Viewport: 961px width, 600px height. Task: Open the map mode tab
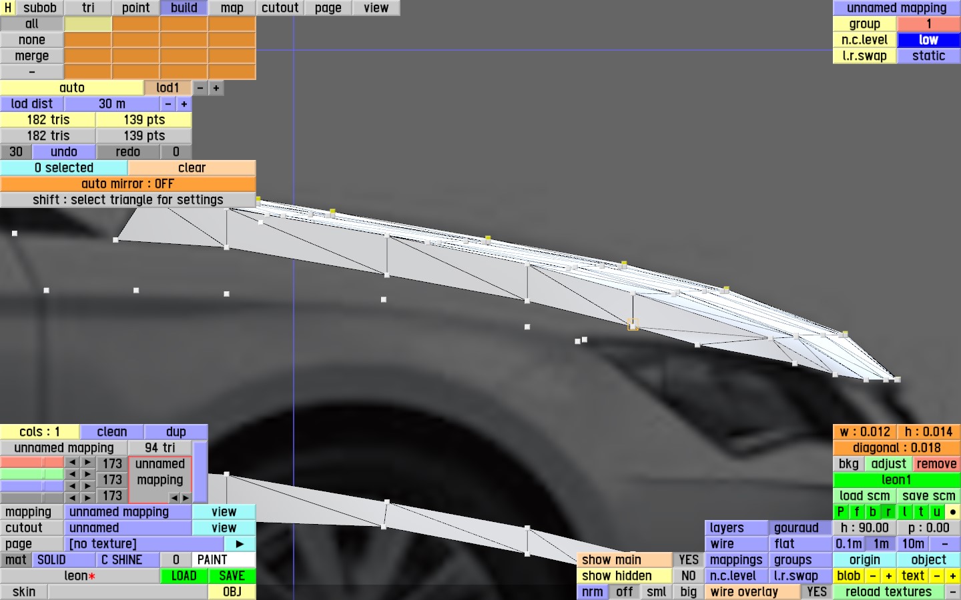pyautogui.click(x=232, y=8)
